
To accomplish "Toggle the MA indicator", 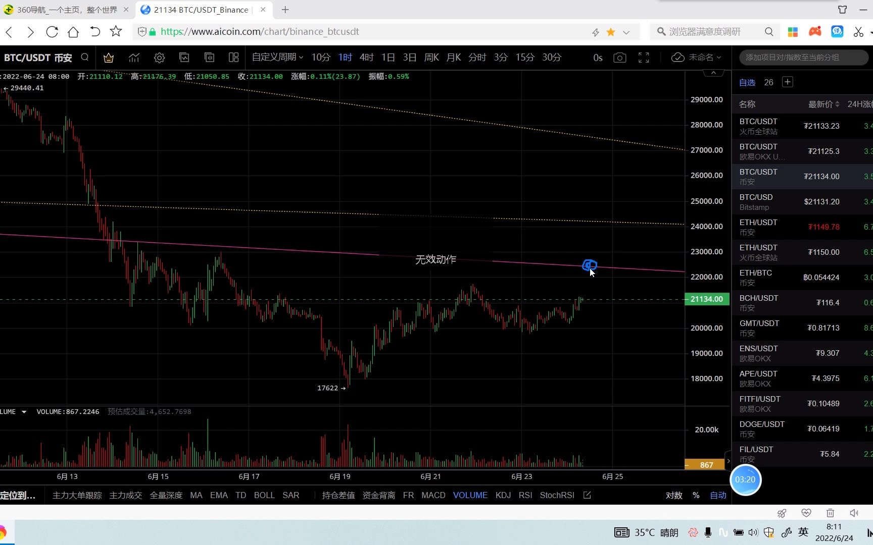I will [196, 495].
